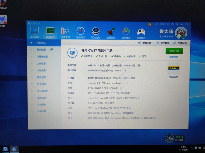The height and width of the screenshot is (153, 205).
Task: Open 温度管理 temperature management
Action: [x=65, y=33]
